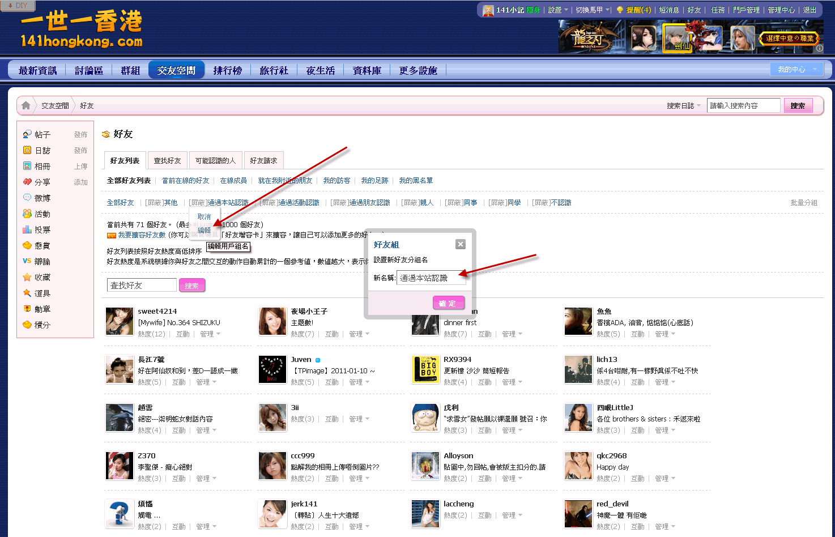Image resolution: width=835 pixels, height=537 pixels.
Task: Close the 好友組 dialog
Action: point(461,244)
